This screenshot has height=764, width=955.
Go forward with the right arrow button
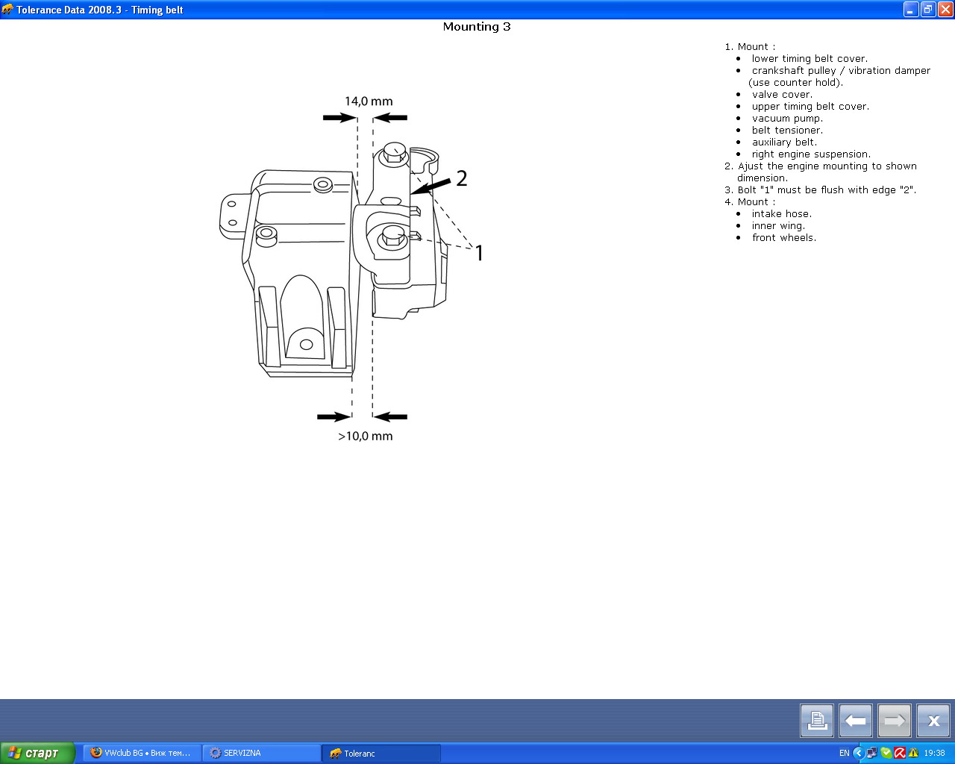tap(895, 721)
